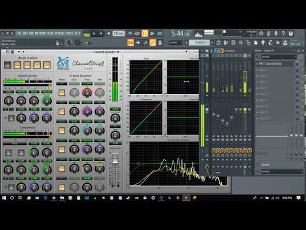Open the Windows Start menu
Screen dimensions: 306x230
click(x=4, y=198)
